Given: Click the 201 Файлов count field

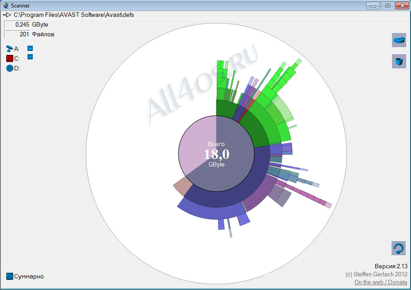Looking at the screenshot, I should tap(17, 35).
